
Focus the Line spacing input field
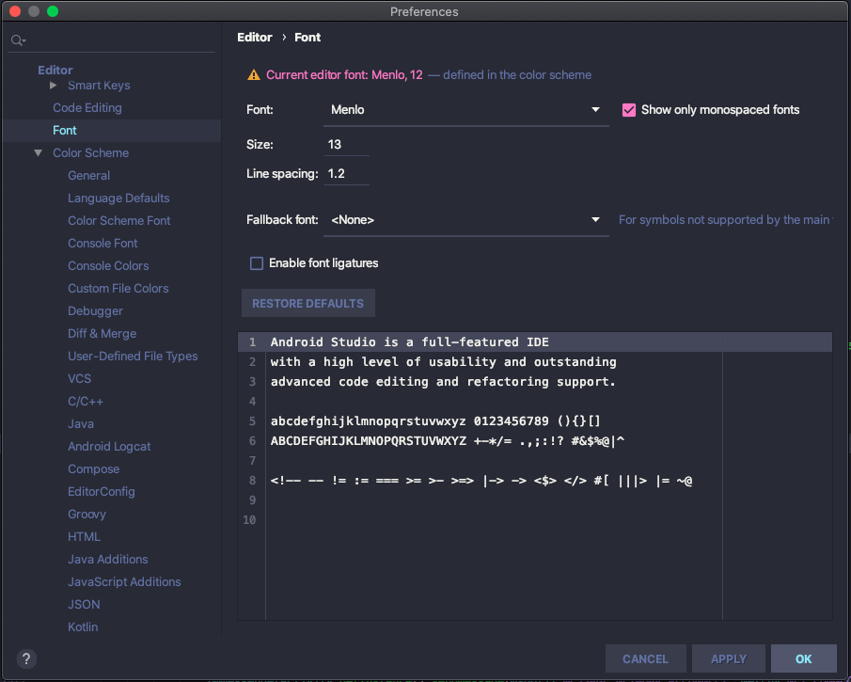347,174
